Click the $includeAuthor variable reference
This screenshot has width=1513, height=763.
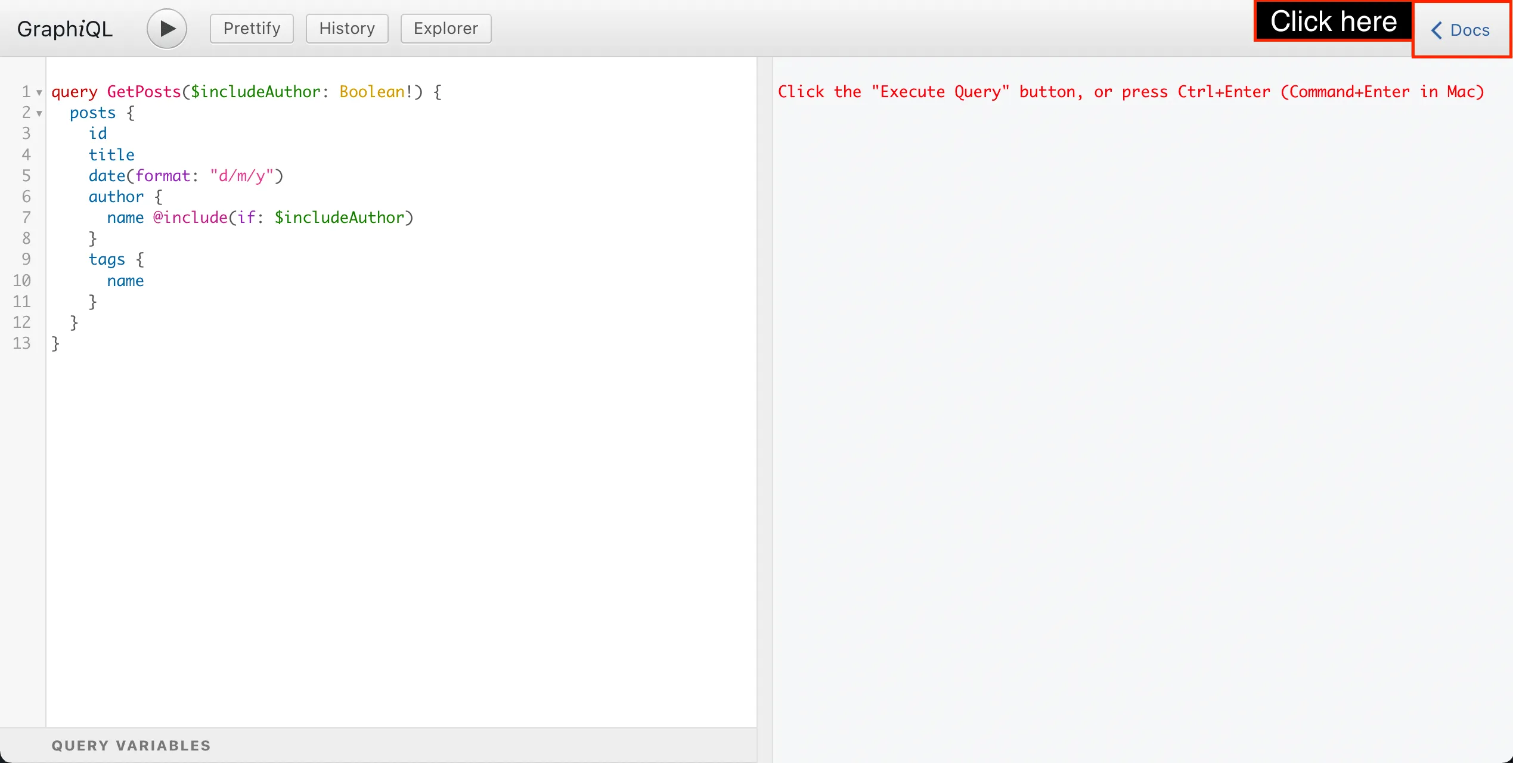click(x=340, y=217)
